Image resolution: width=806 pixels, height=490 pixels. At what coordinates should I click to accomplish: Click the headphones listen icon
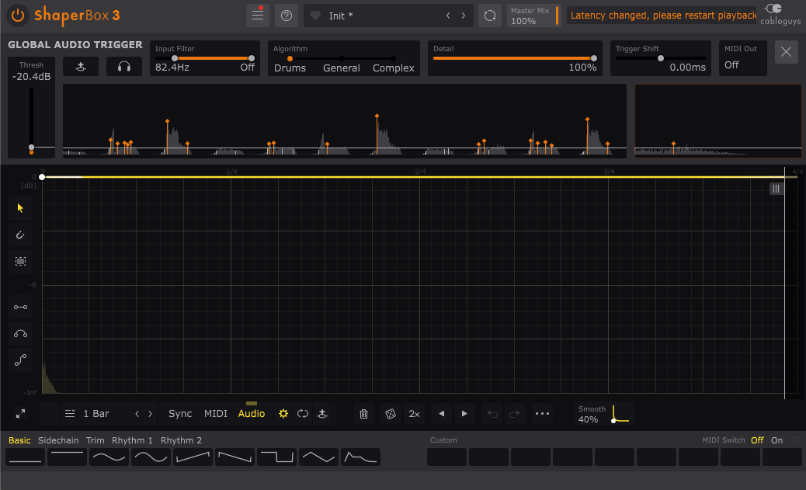tap(123, 67)
